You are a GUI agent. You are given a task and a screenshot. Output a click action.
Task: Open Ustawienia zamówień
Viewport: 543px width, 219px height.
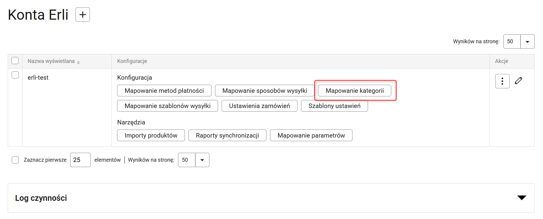[260, 106]
